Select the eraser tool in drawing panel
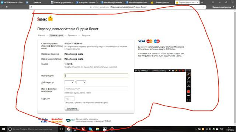The height and width of the screenshot is (132, 236). (x=188, y=87)
